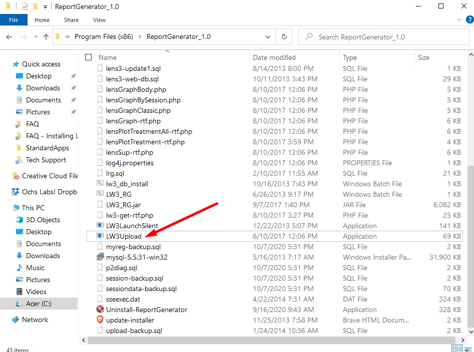Select the lw3_db_install batch file icon
Image resolution: width=474 pixels, height=352 pixels.
pyautogui.click(x=100, y=183)
